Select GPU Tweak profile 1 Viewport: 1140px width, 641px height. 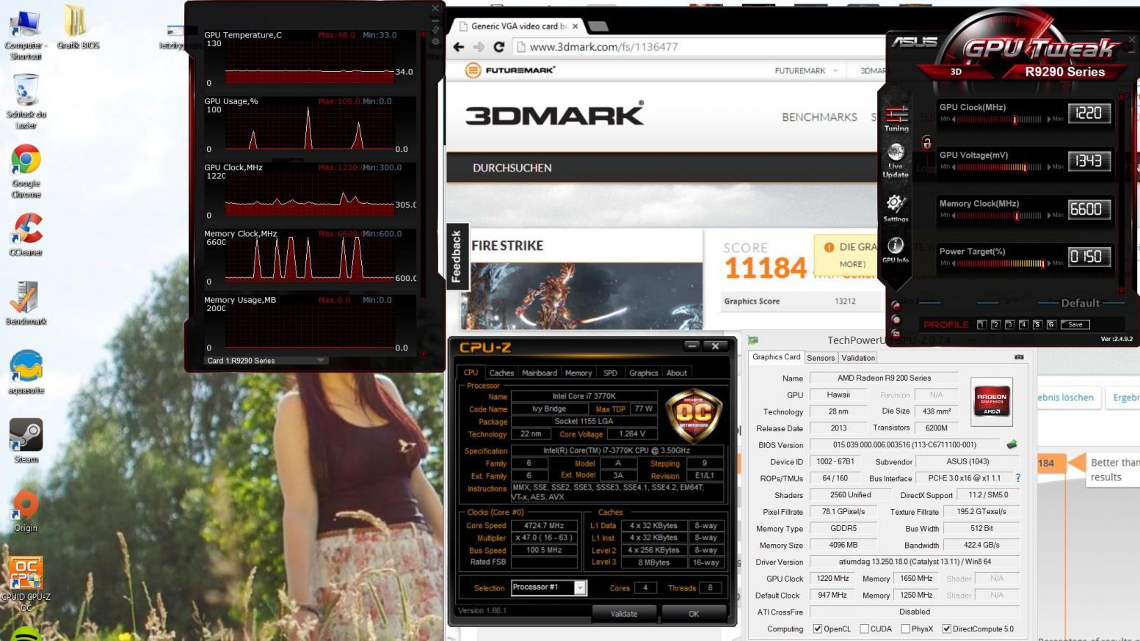click(x=981, y=324)
